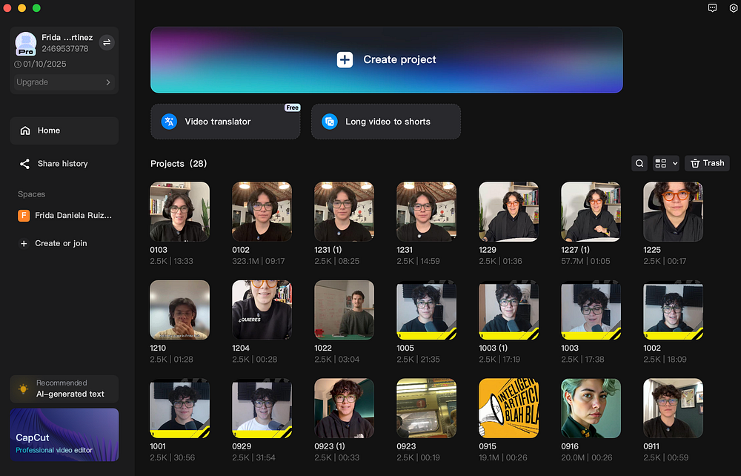Click the Long video to shorts icon
Image resolution: width=741 pixels, height=476 pixels.
pyautogui.click(x=330, y=122)
